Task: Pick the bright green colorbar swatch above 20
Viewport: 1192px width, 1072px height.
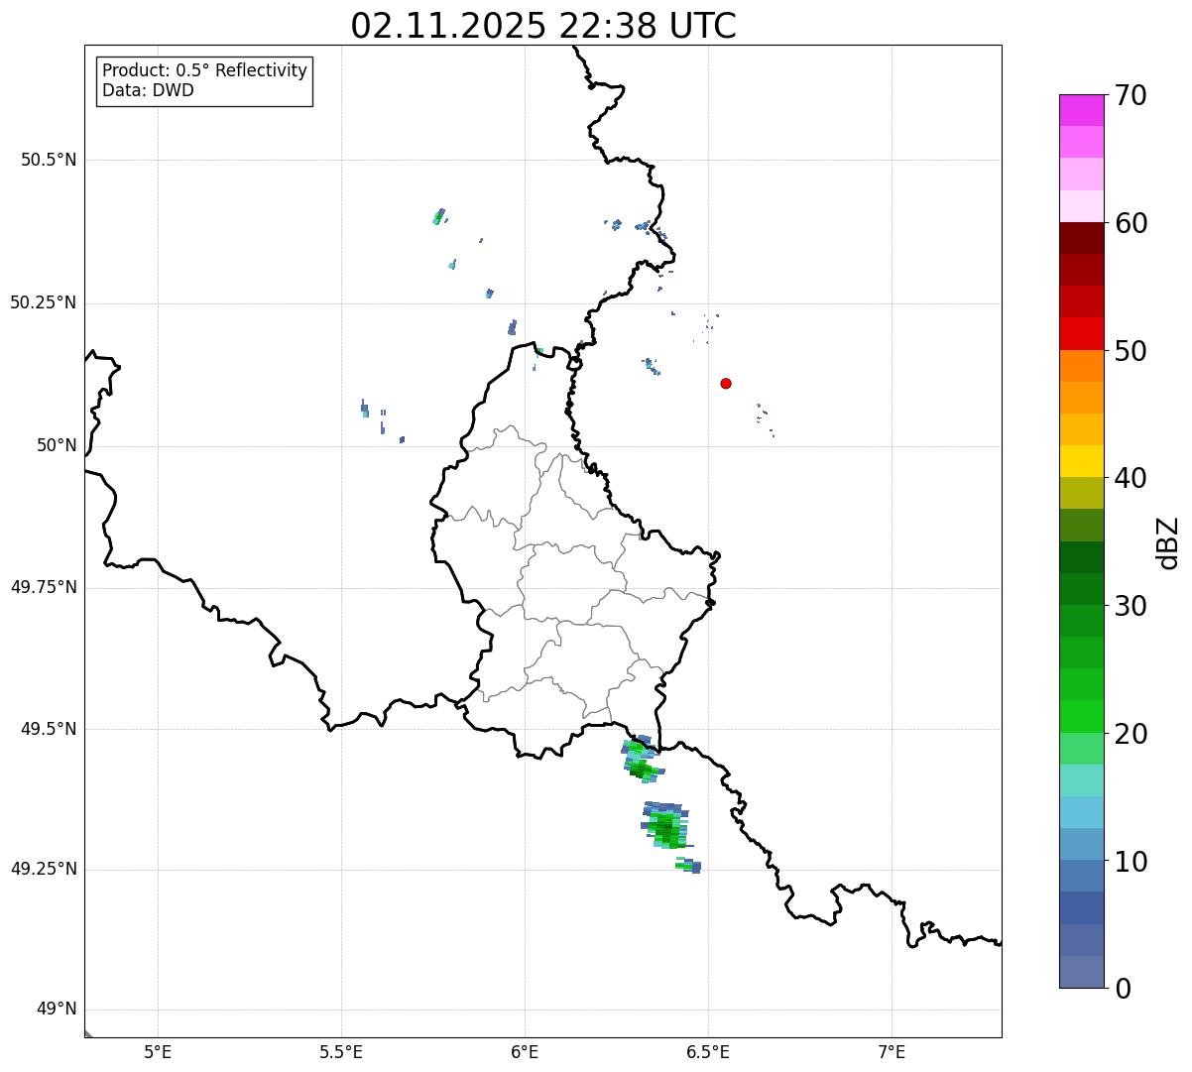Action: coord(1081,717)
